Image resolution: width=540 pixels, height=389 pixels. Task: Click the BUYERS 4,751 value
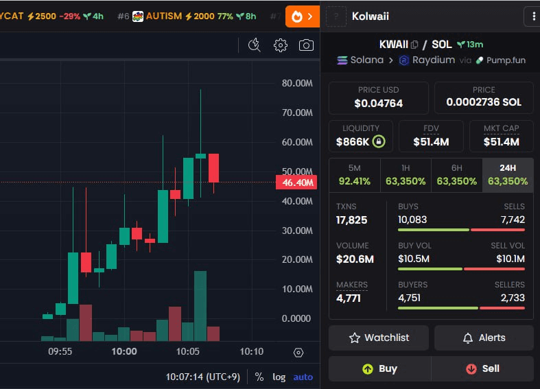(409, 298)
